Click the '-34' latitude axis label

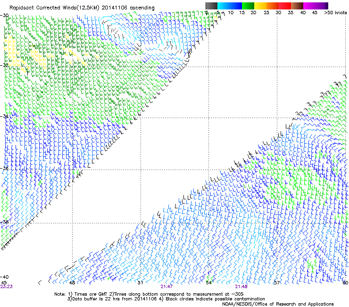[x=4, y=116]
